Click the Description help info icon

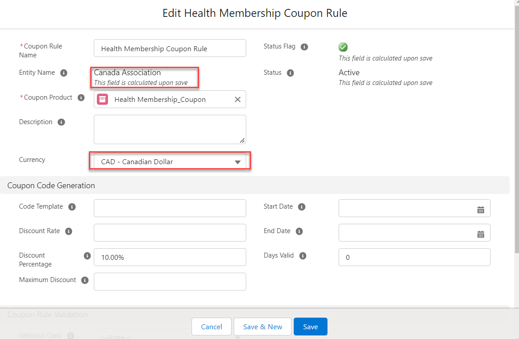(x=61, y=122)
